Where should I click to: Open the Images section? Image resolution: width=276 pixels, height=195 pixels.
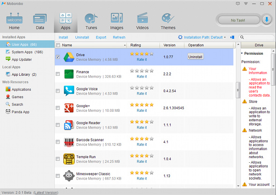pos(116,22)
